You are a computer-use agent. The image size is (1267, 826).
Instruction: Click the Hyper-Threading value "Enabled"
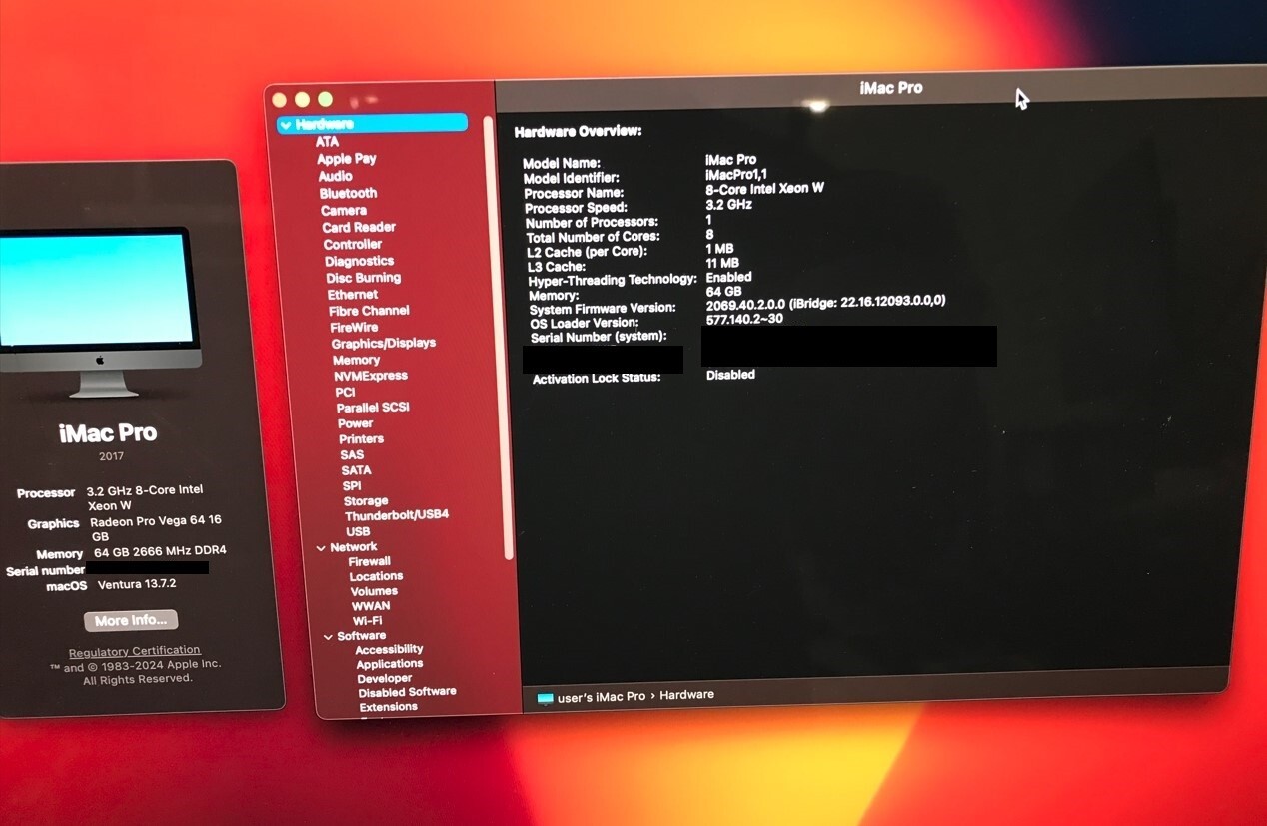[x=728, y=277]
